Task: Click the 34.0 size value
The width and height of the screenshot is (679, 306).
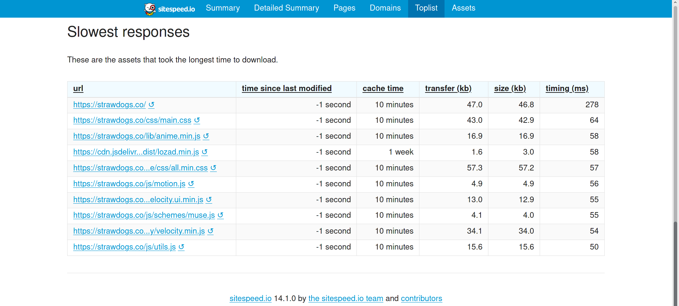Action: 526,231
